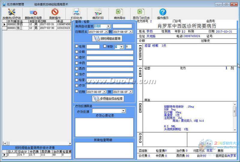Click the 付款方式 value 现款
This screenshot has width=240, height=162.
pos(209,151)
